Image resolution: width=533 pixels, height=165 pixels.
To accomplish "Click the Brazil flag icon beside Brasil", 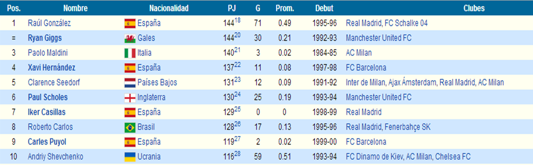I will coord(130,127).
